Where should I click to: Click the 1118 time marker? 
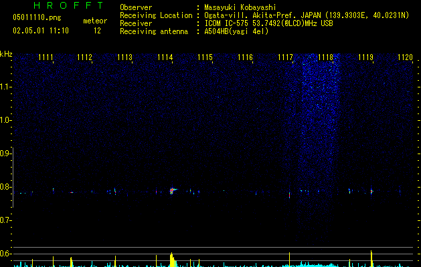coord(325,57)
